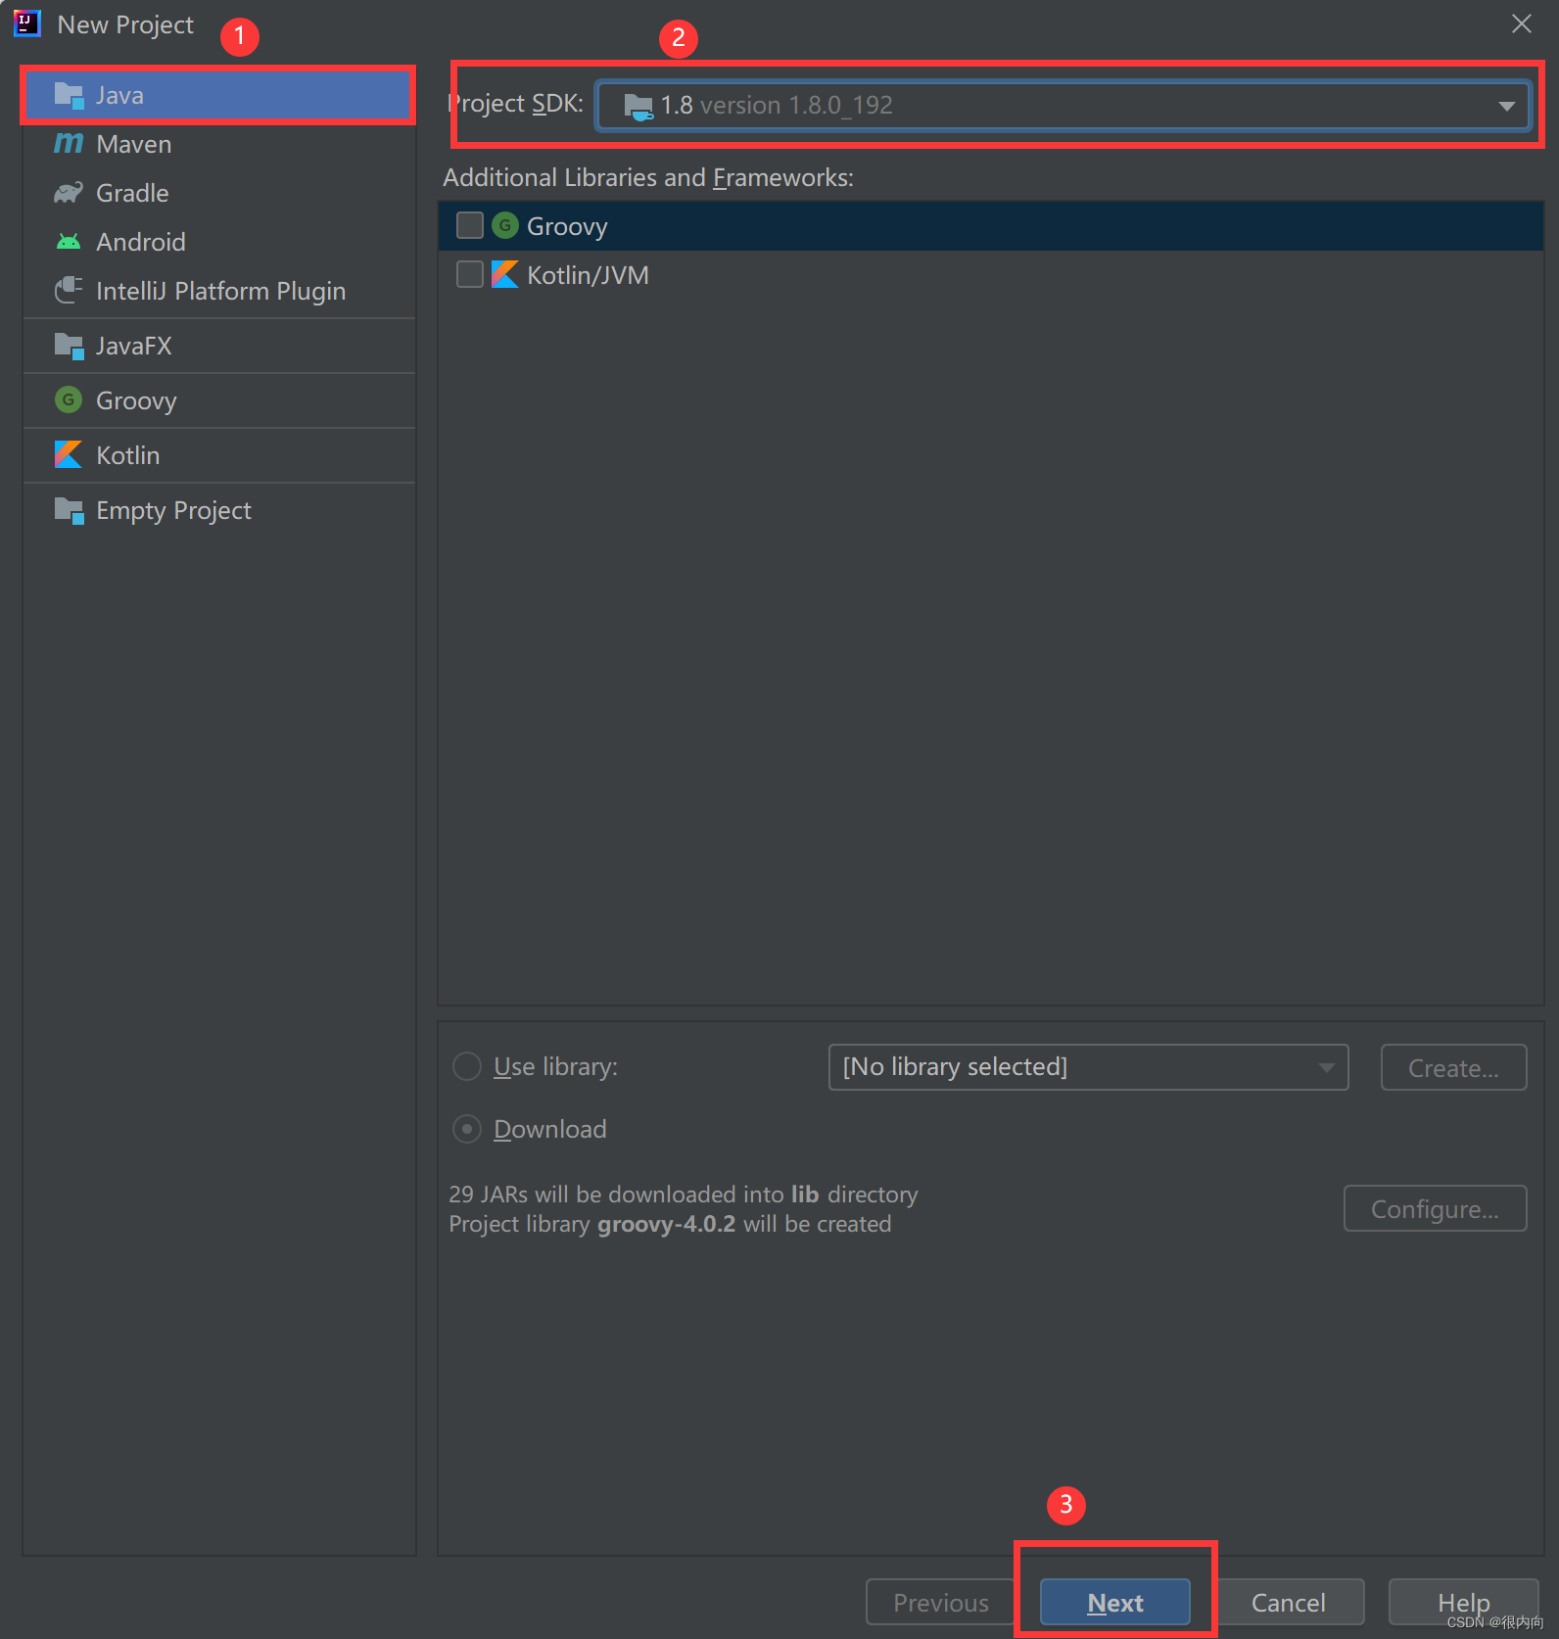Viewport: 1559px width, 1639px height.
Task: Select the Download radio button
Action: point(467,1129)
